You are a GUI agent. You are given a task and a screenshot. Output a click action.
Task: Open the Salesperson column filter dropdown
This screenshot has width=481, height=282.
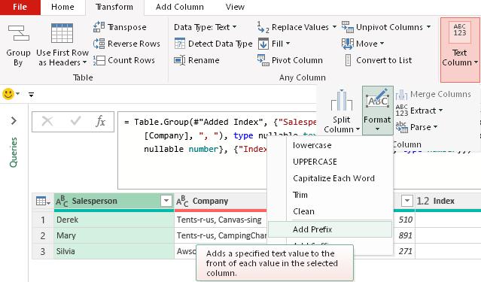166,201
